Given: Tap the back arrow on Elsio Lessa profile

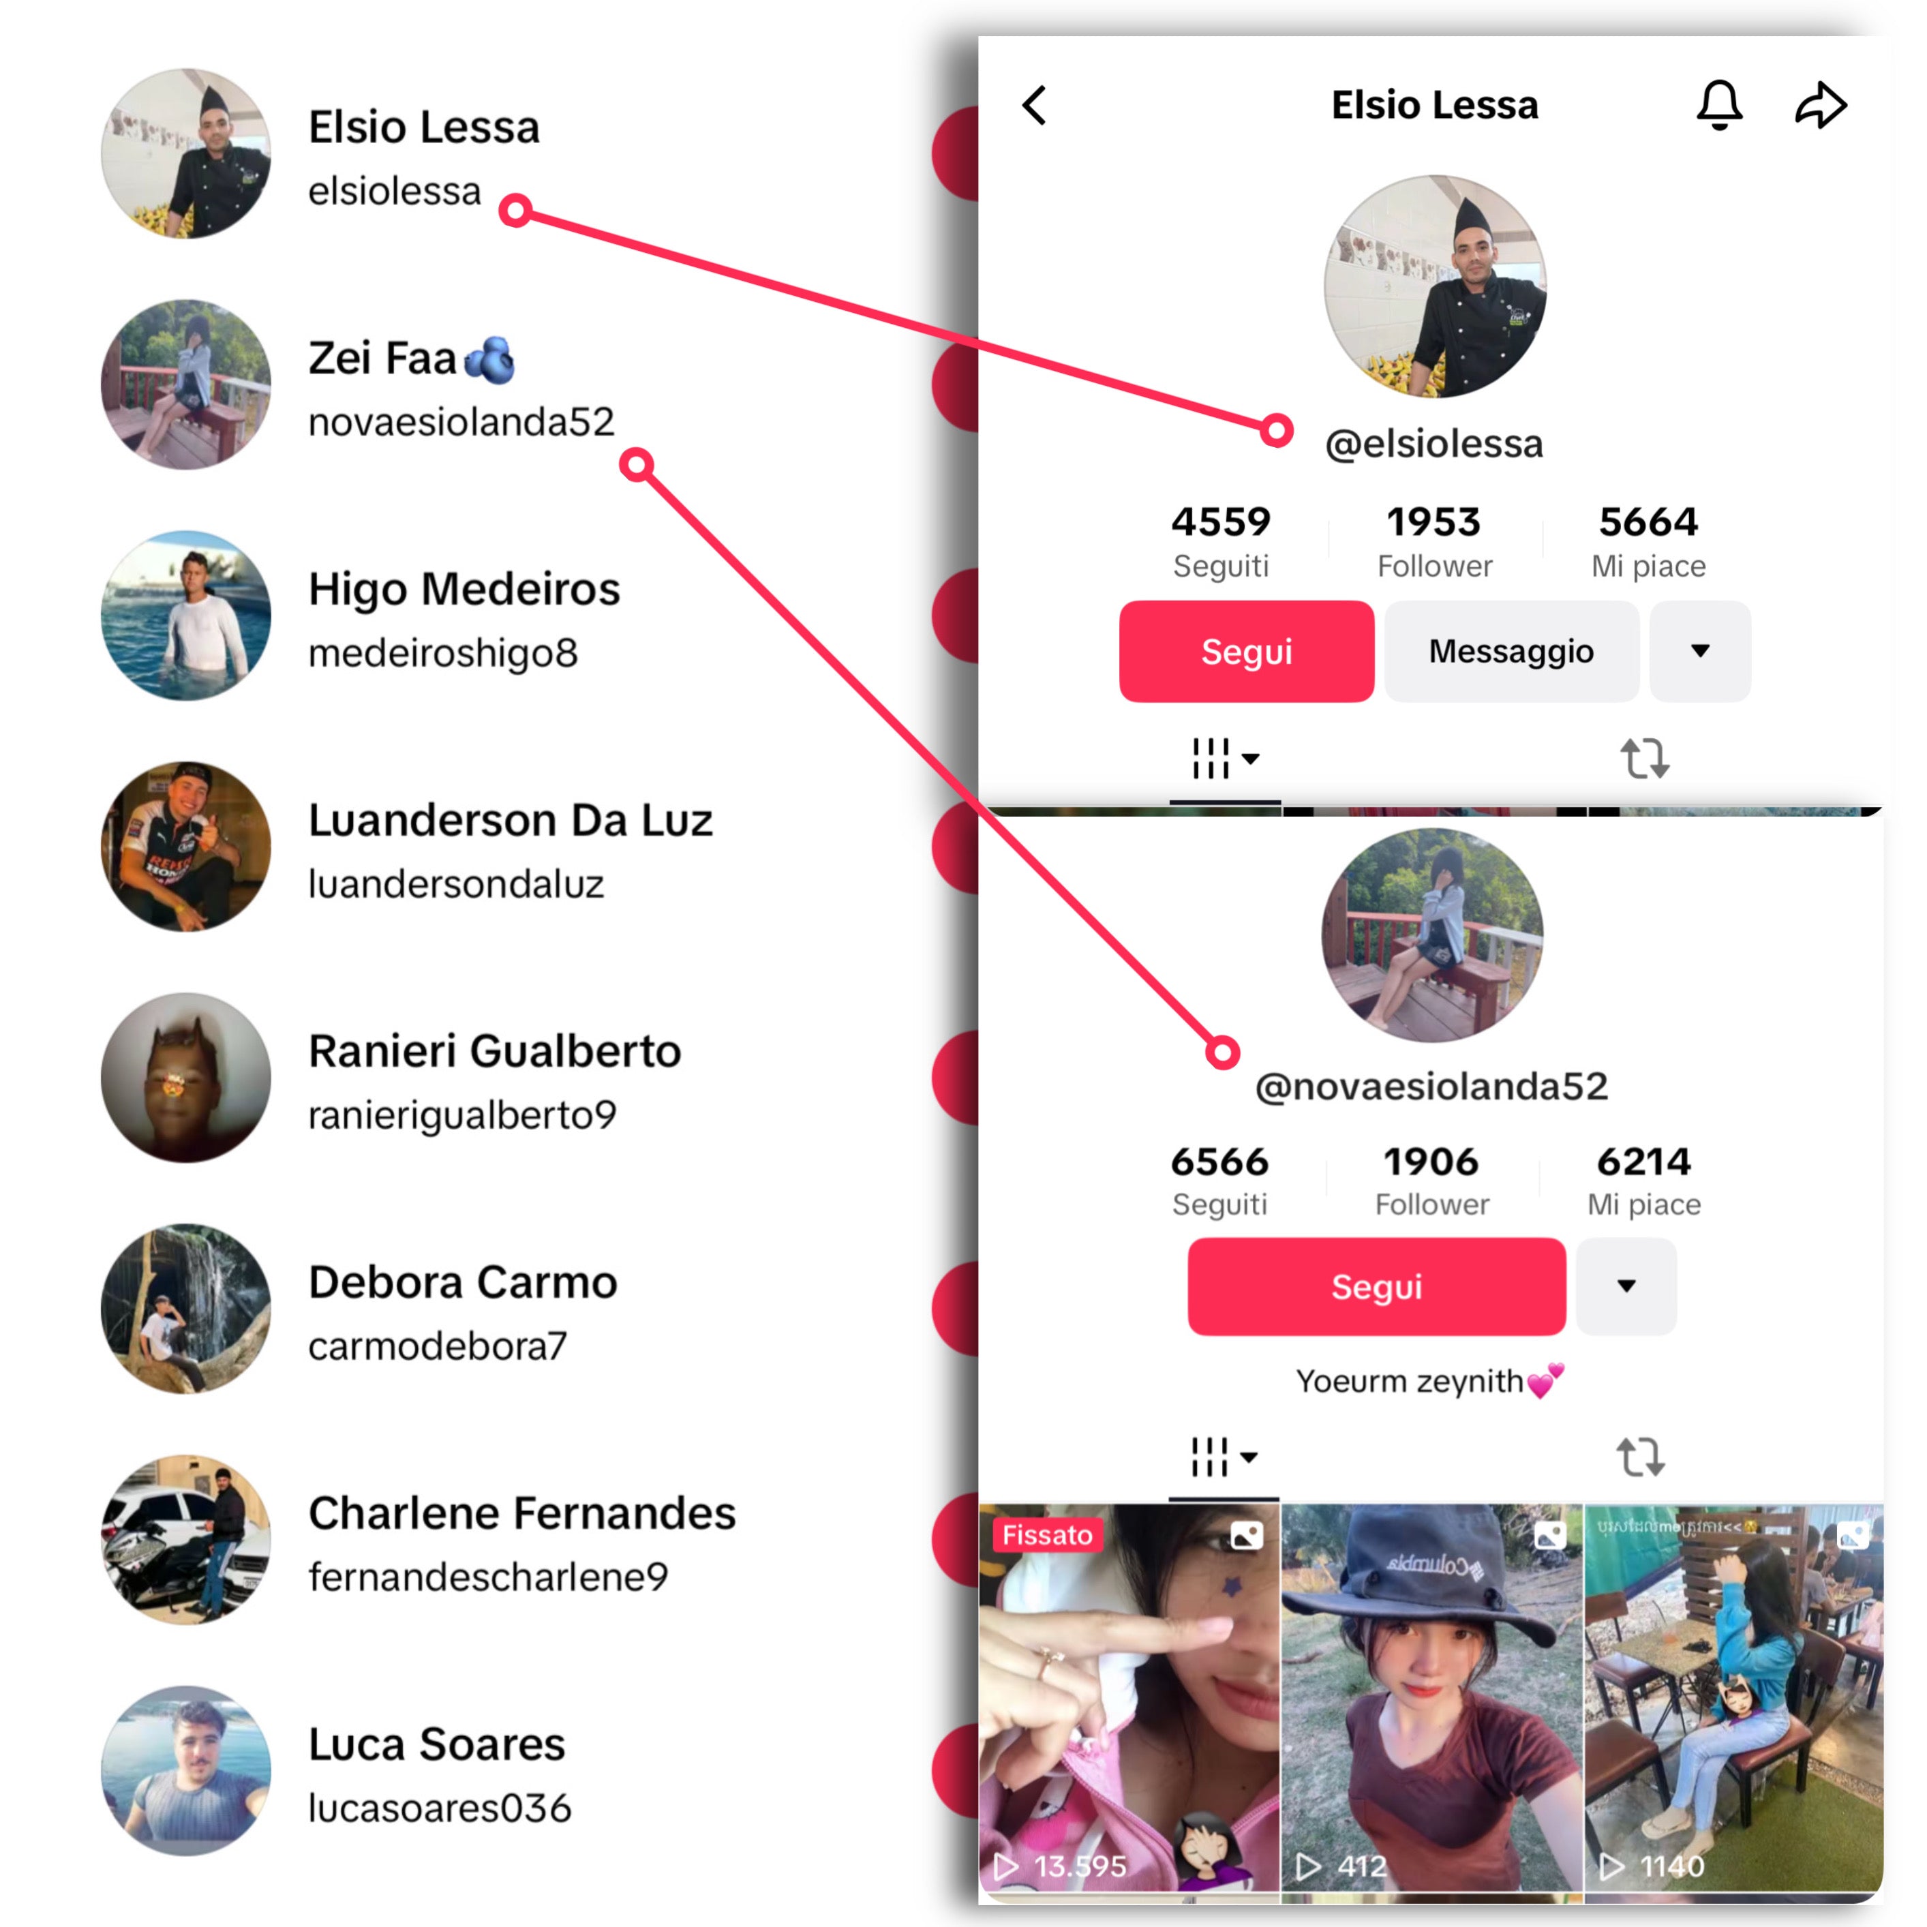Looking at the screenshot, I should pos(1034,105).
